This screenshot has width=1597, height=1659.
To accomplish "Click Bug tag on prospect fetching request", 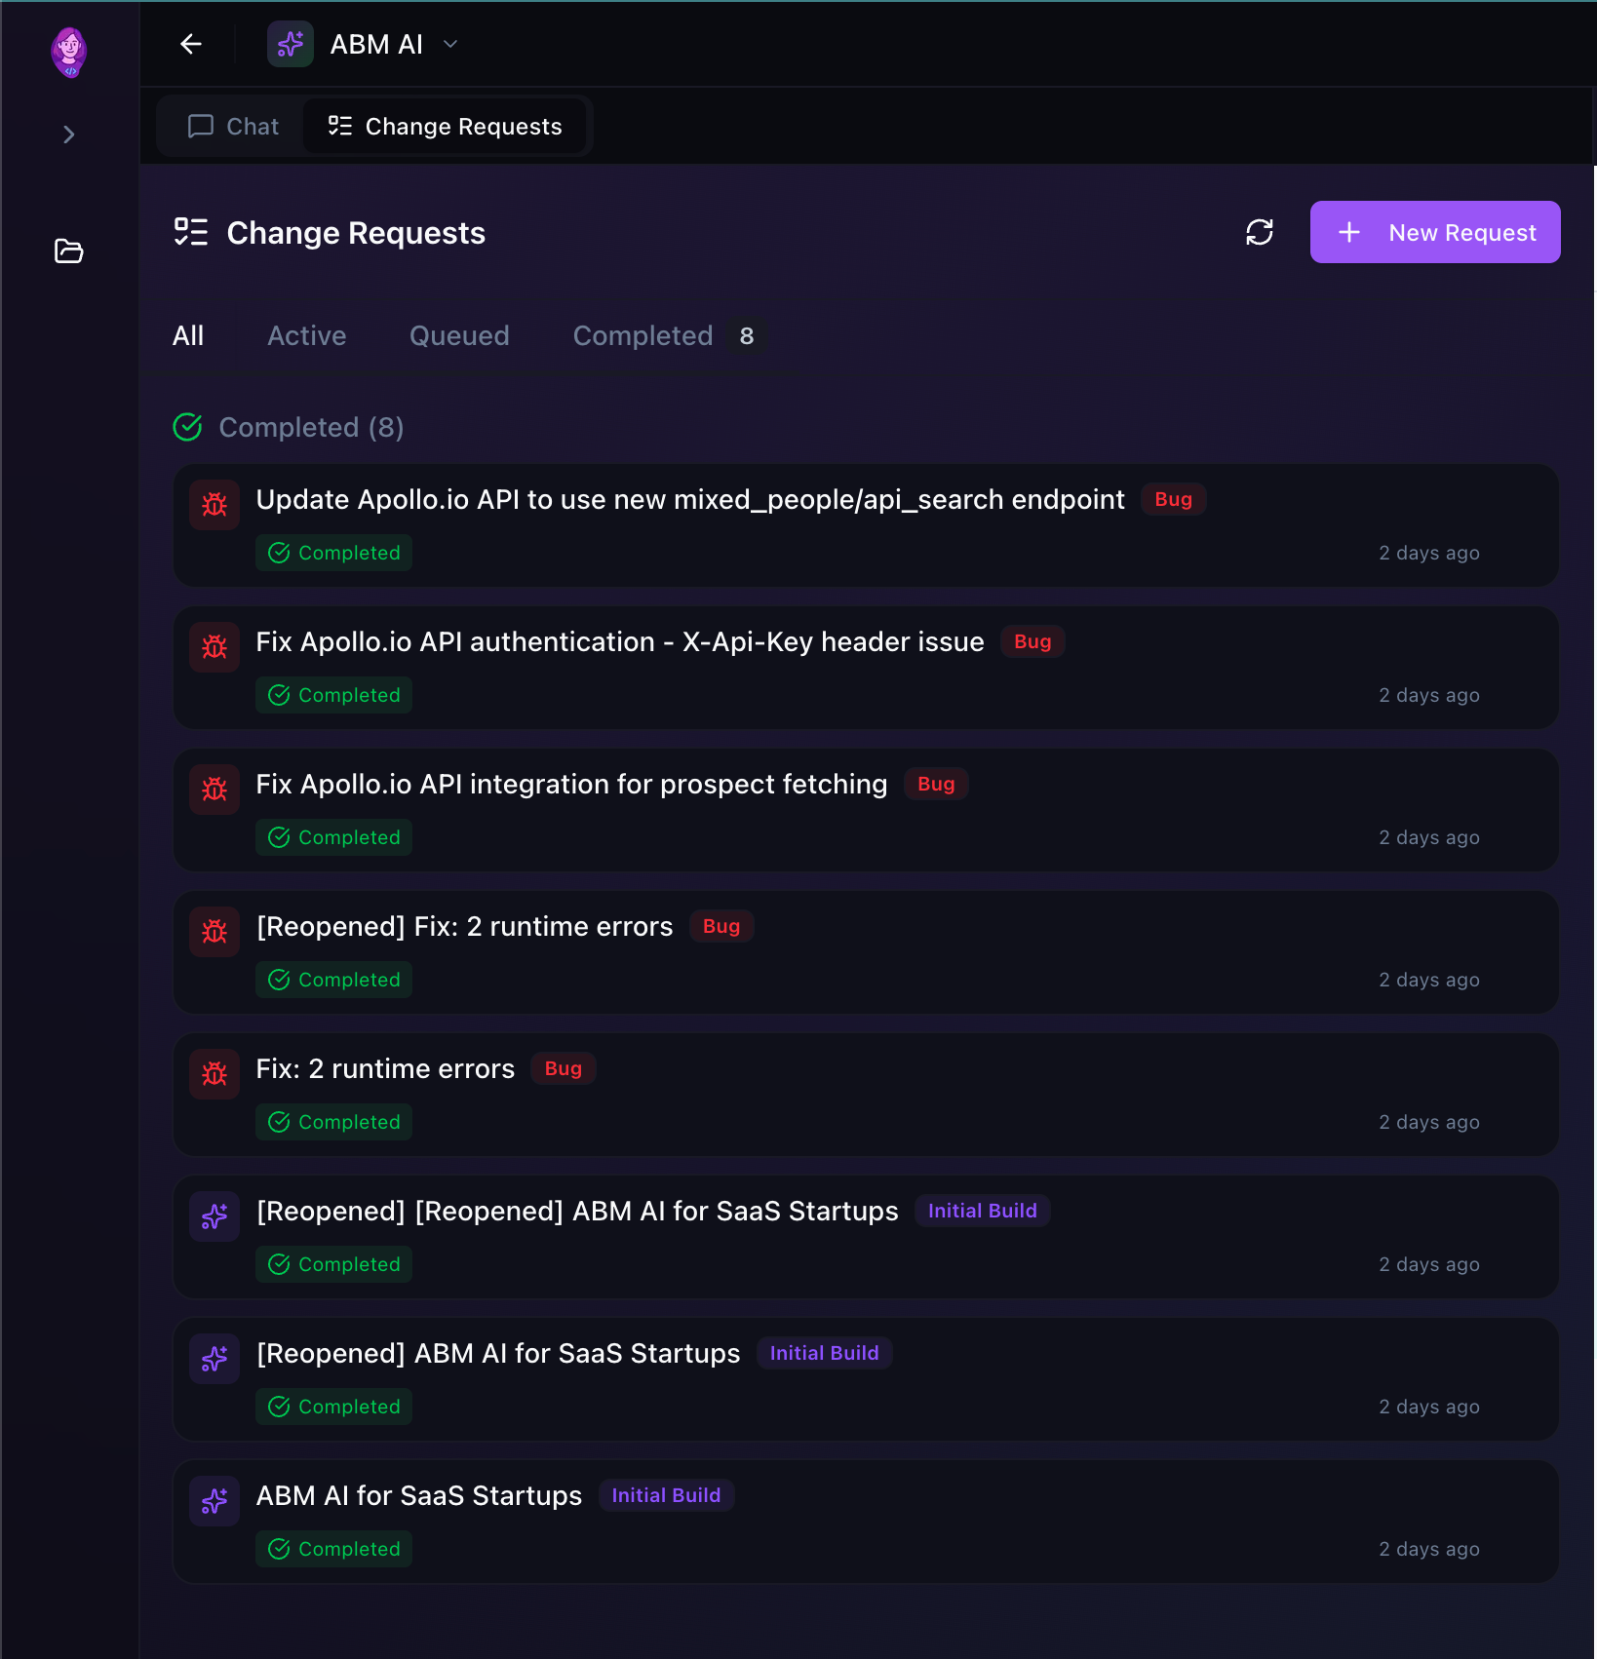I will click(x=936, y=784).
